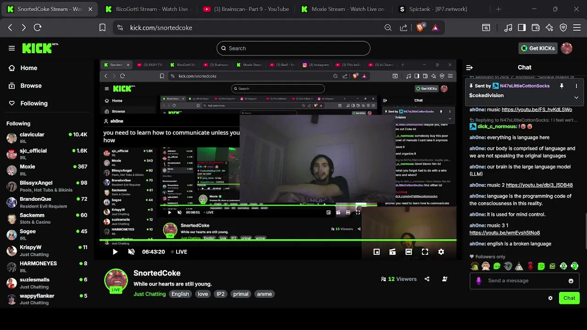This screenshot has width=587, height=330.
Task: Open the Just Chatting category link
Action: [150, 294]
